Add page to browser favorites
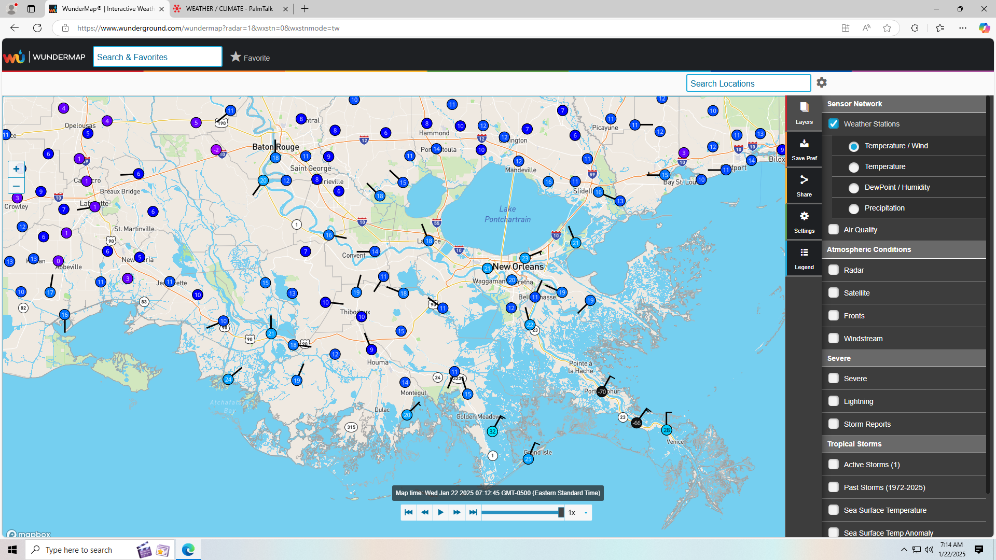This screenshot has height=560, width=996. (887, 28)
